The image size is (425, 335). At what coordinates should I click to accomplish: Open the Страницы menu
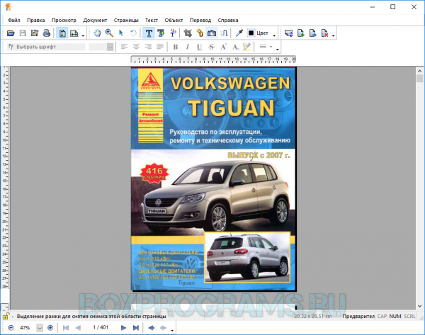click(x=126, y=20)
